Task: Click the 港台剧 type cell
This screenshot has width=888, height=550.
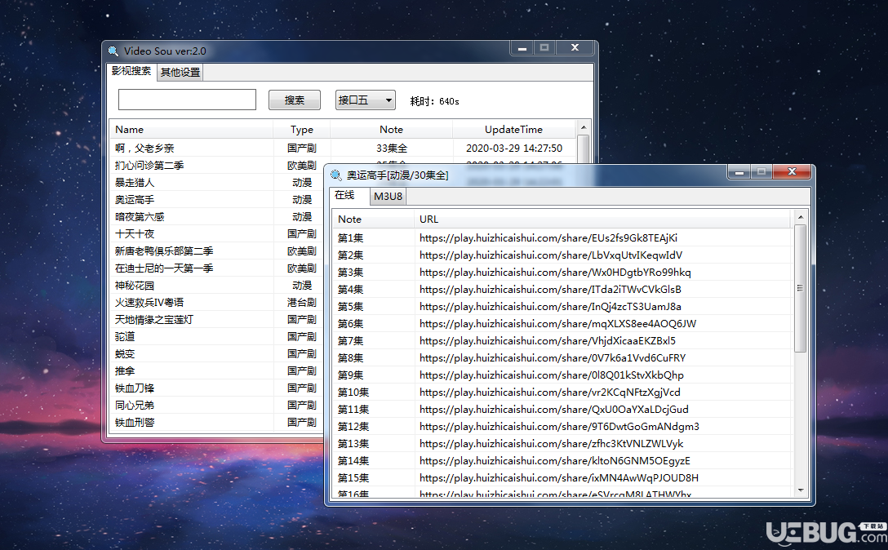Action: [302, 303]
